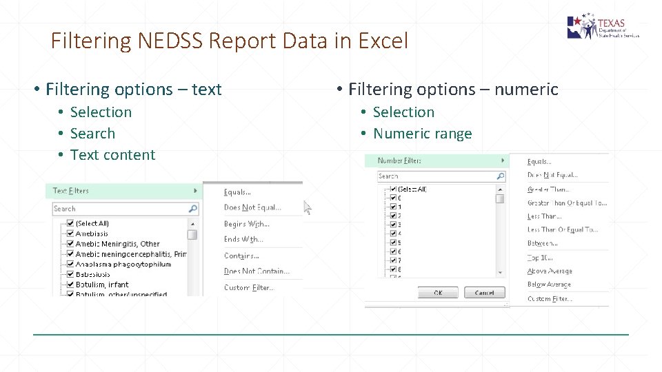Image resolution: width=662 pixels, height=372 pixels.
Task: Choose Between... filter option
Action: pyautogui.click(x=543, y=243)
